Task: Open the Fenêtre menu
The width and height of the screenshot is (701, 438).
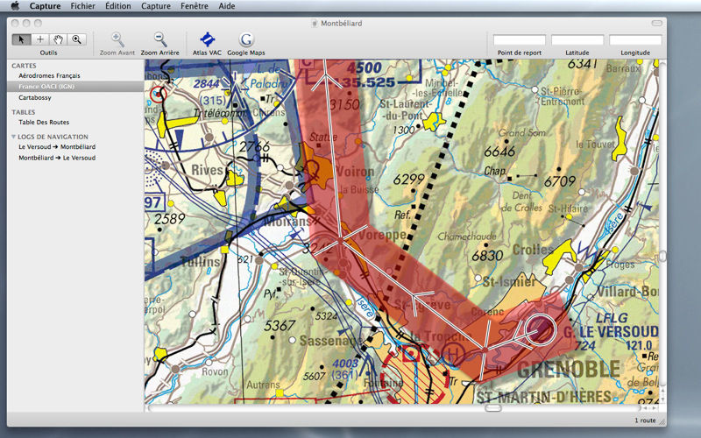Action: click(x=195, y=6)
